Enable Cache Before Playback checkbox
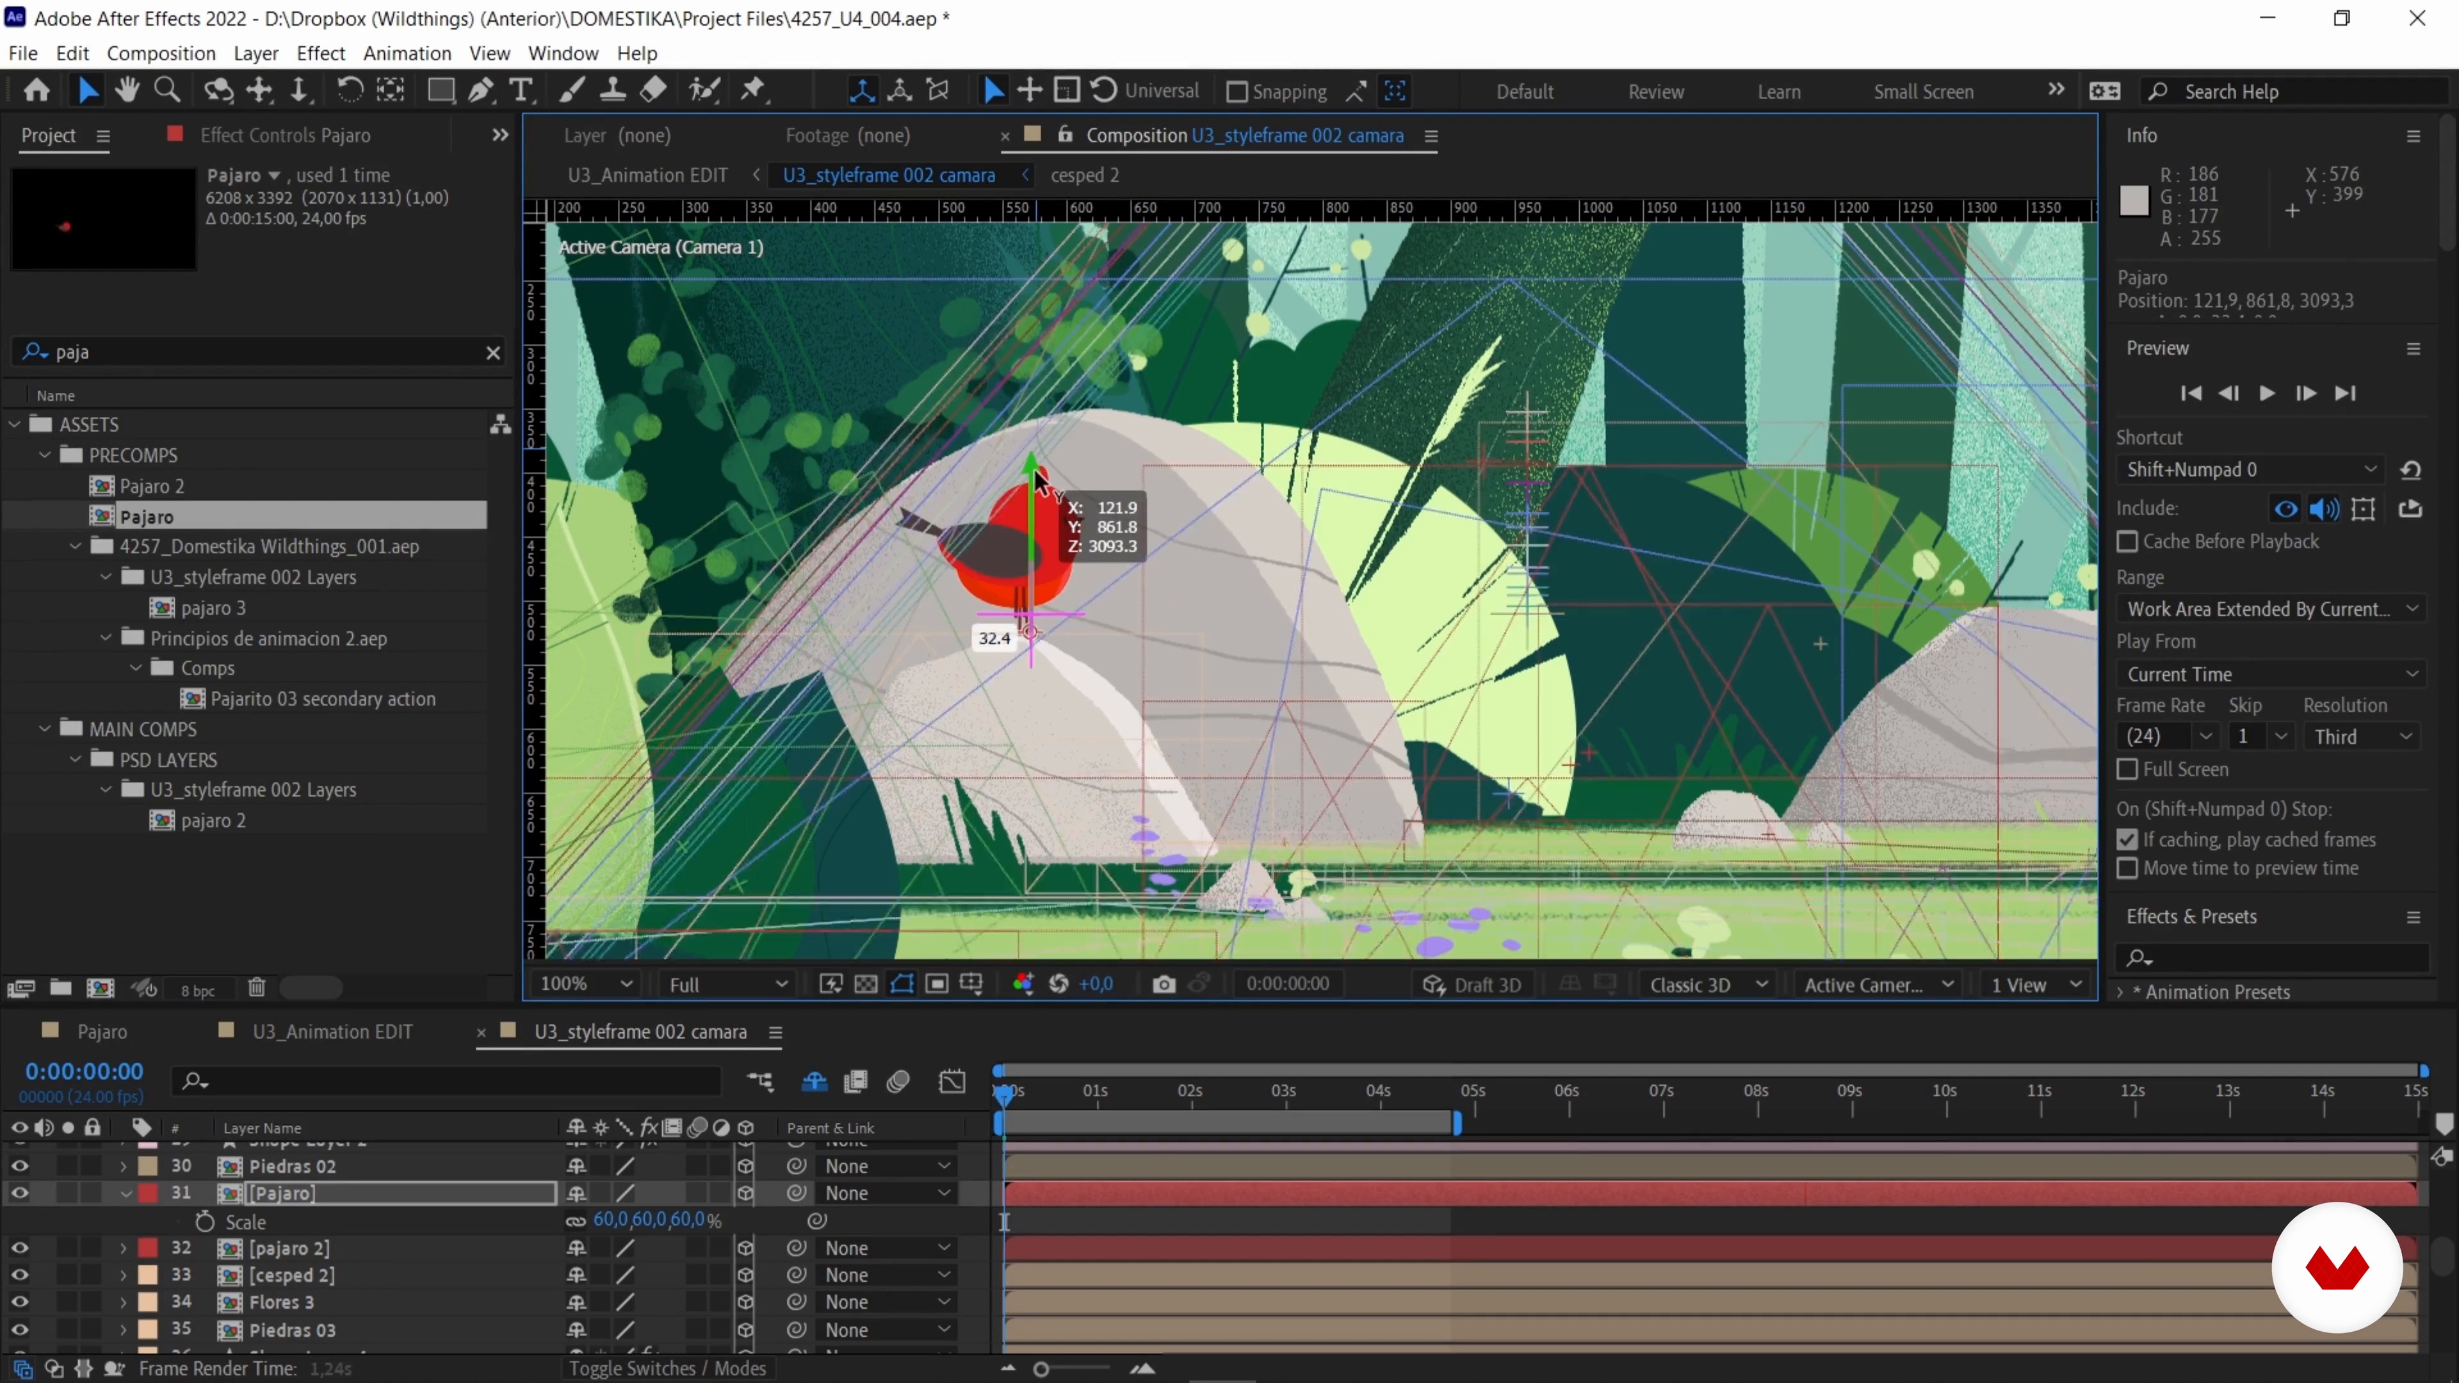Viewport: 2459px width, 1383px height. [2127, 541]
